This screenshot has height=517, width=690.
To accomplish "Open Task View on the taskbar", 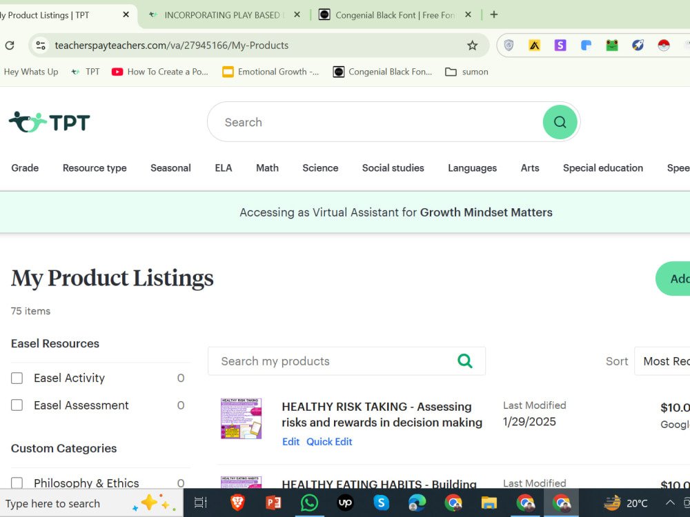I will tap(201, 503).
